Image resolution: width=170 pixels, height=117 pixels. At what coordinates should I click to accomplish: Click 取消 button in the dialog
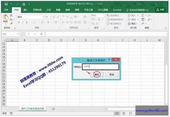coord(111,75)
